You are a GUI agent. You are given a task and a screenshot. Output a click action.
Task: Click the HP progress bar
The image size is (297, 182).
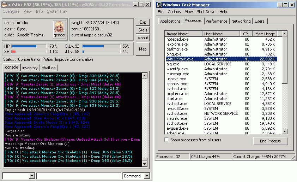(x=29, y=46)
